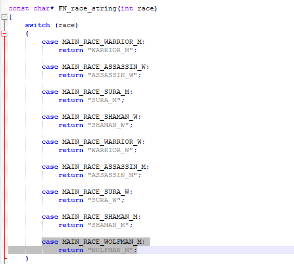The width and height of the screenshot is (294, 264).
Task: Click the "SURA_W" return string
Action: pyautogui.click(x=104, y=200)
